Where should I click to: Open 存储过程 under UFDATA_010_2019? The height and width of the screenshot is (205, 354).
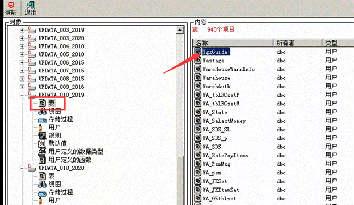(61, 119)
